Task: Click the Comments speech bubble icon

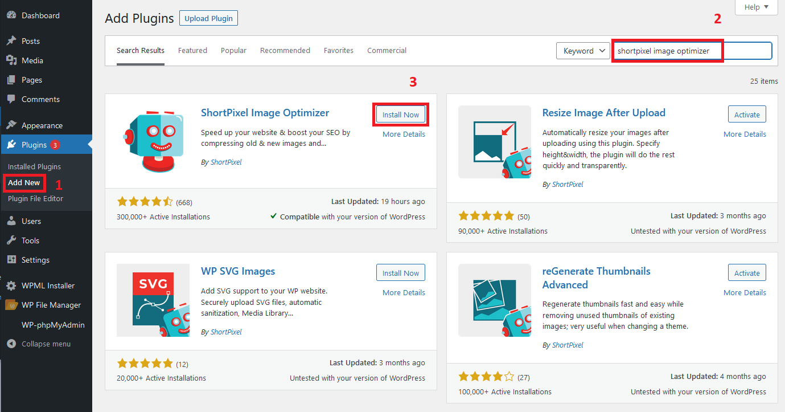Action: pos(11,99)
